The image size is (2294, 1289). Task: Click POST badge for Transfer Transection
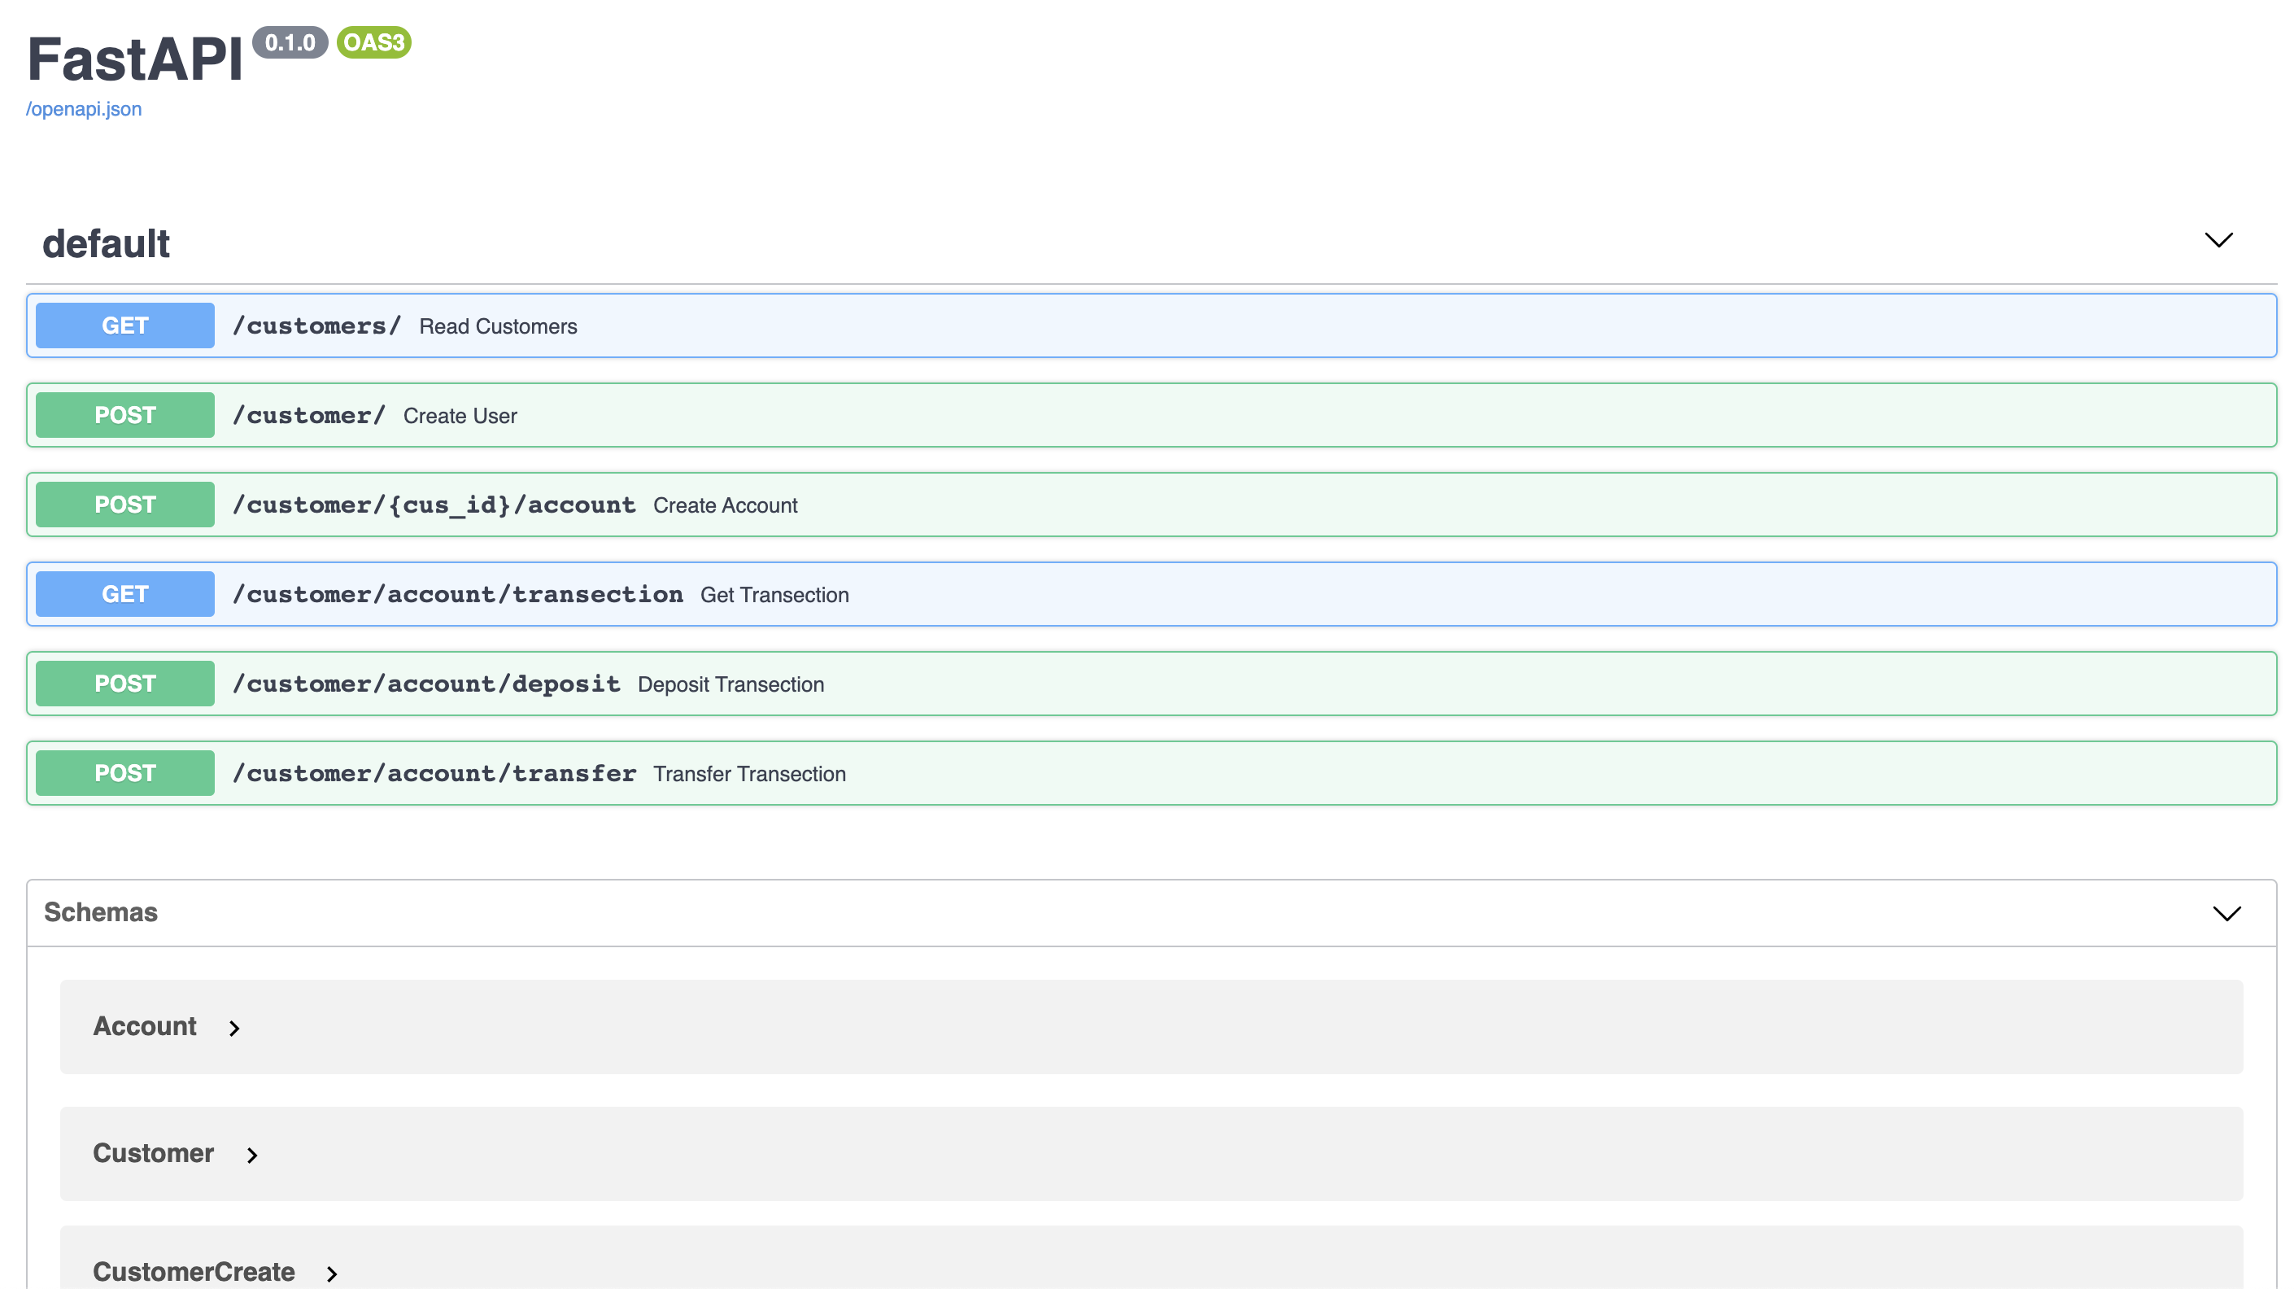(x=124, y=773)
